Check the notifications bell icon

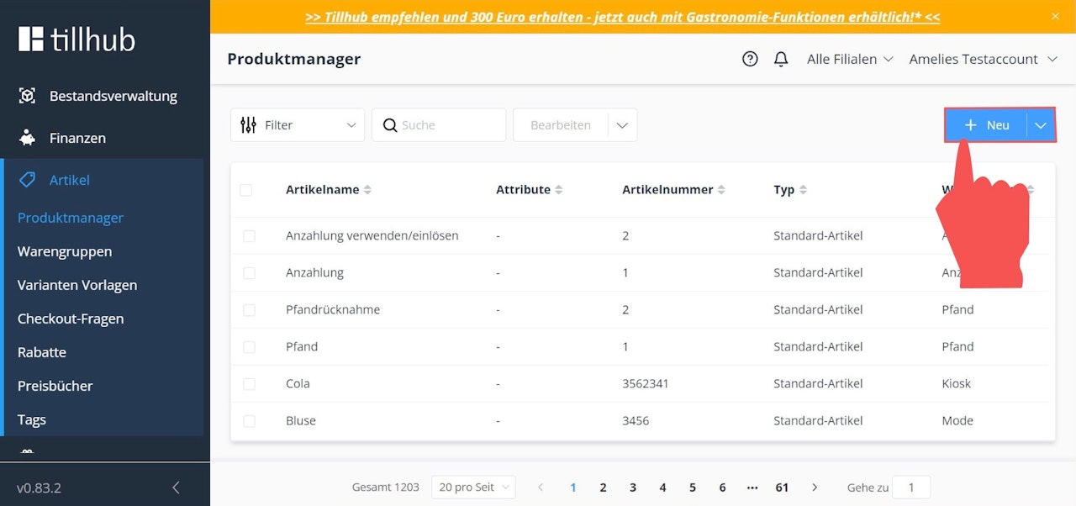click(781, 59)
